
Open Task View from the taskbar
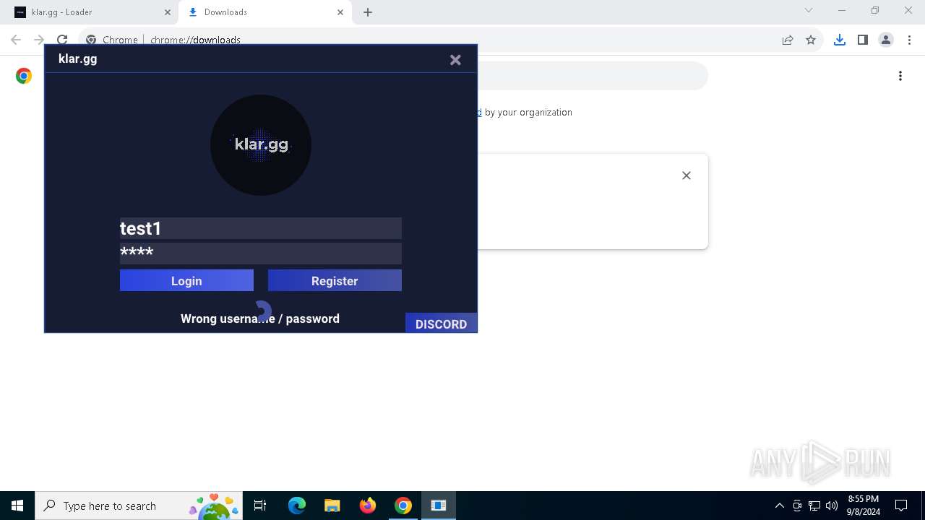pos(260,506)
